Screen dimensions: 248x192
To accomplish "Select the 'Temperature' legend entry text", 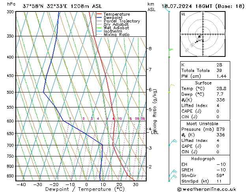I will 117,14.
